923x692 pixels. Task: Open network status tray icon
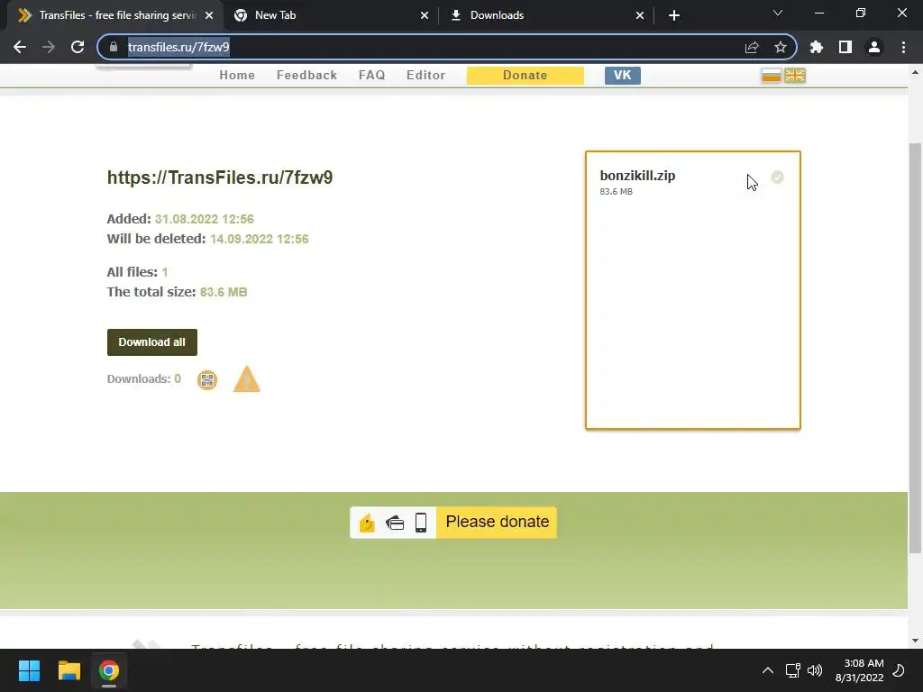[792, 670]
